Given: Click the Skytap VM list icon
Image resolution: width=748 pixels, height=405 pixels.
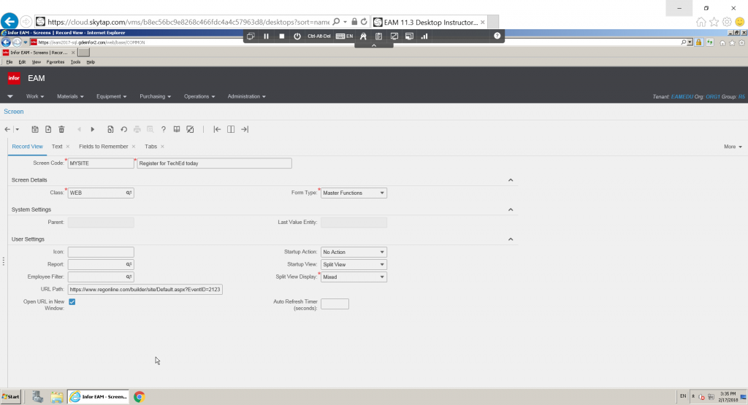Looking at the screenshot, I should pos(251,36).
